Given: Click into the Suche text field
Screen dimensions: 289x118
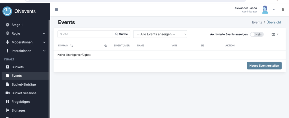Looking at the screenshot, I should pos(85,34).
